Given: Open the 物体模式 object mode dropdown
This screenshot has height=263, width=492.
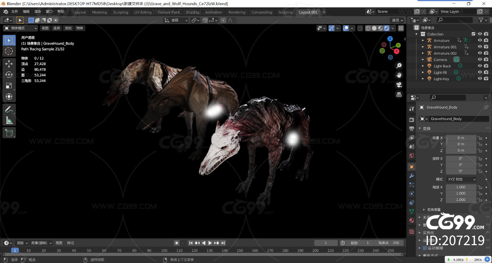Looking at the screenshot, I should 20,28.
